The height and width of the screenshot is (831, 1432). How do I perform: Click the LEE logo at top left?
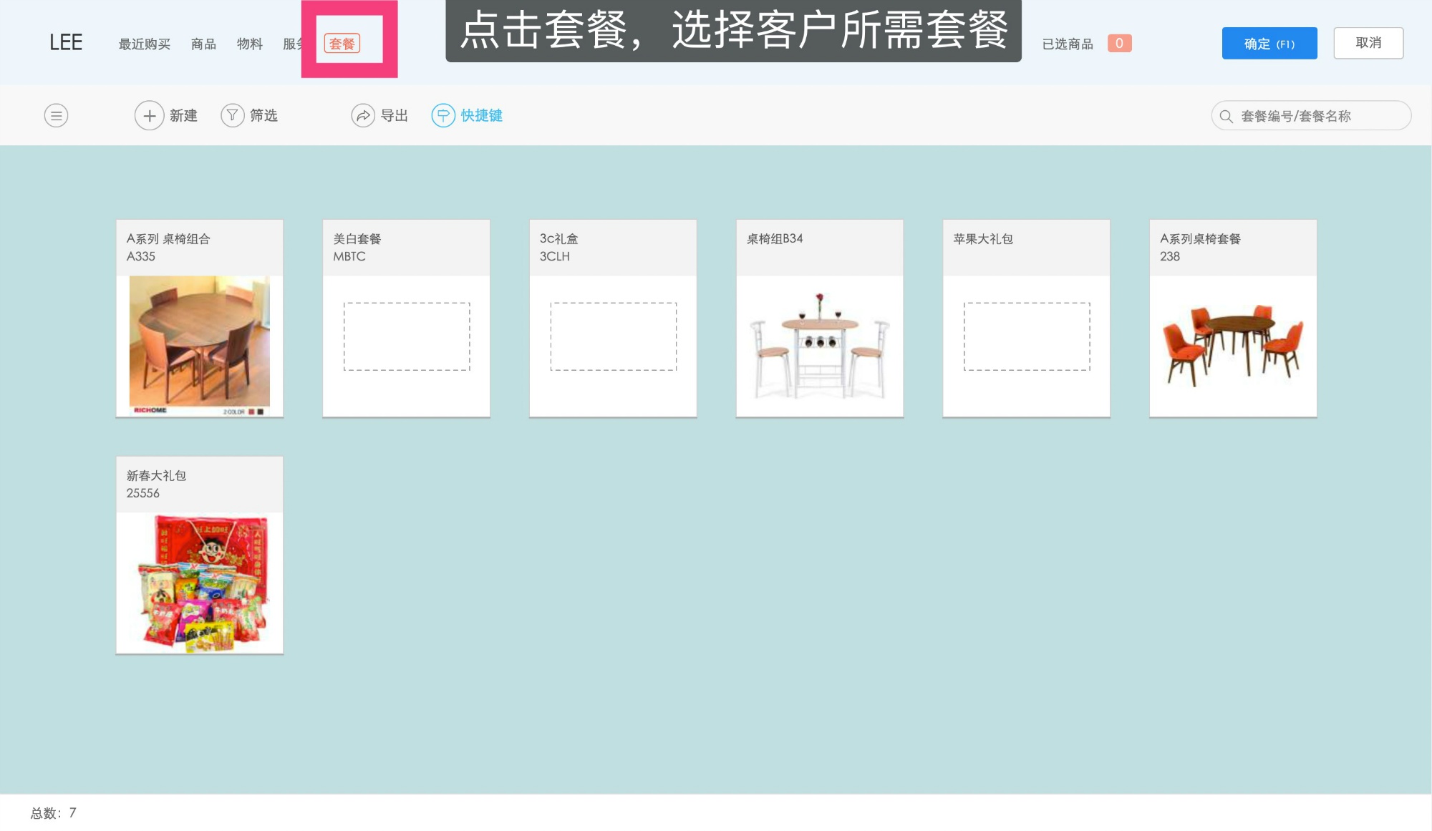point(65,42)
